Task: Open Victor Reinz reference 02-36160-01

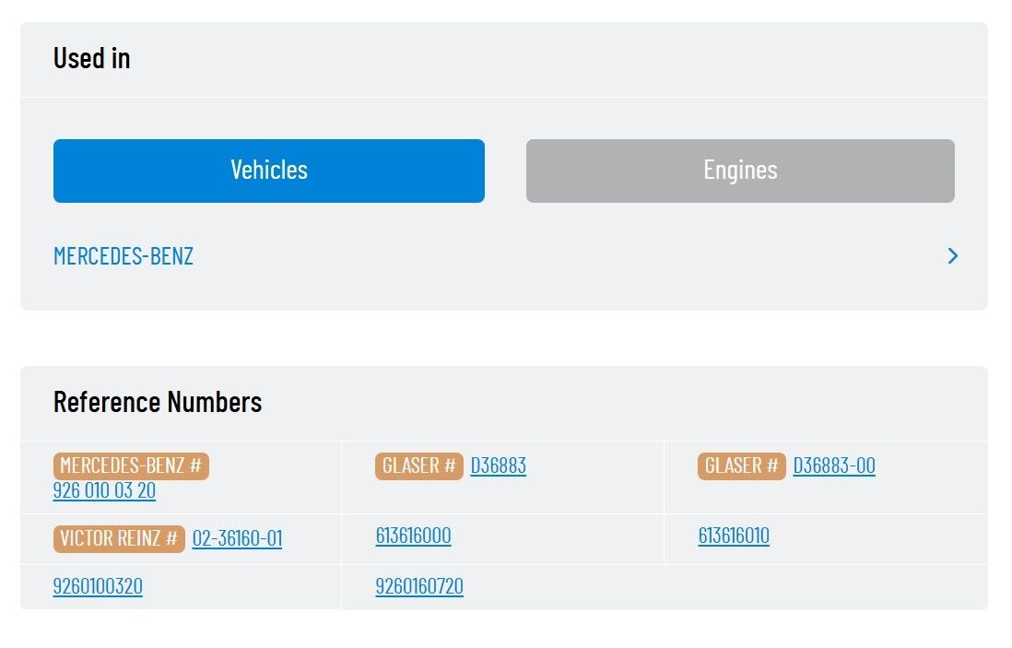Action: (x=237, y=538)
